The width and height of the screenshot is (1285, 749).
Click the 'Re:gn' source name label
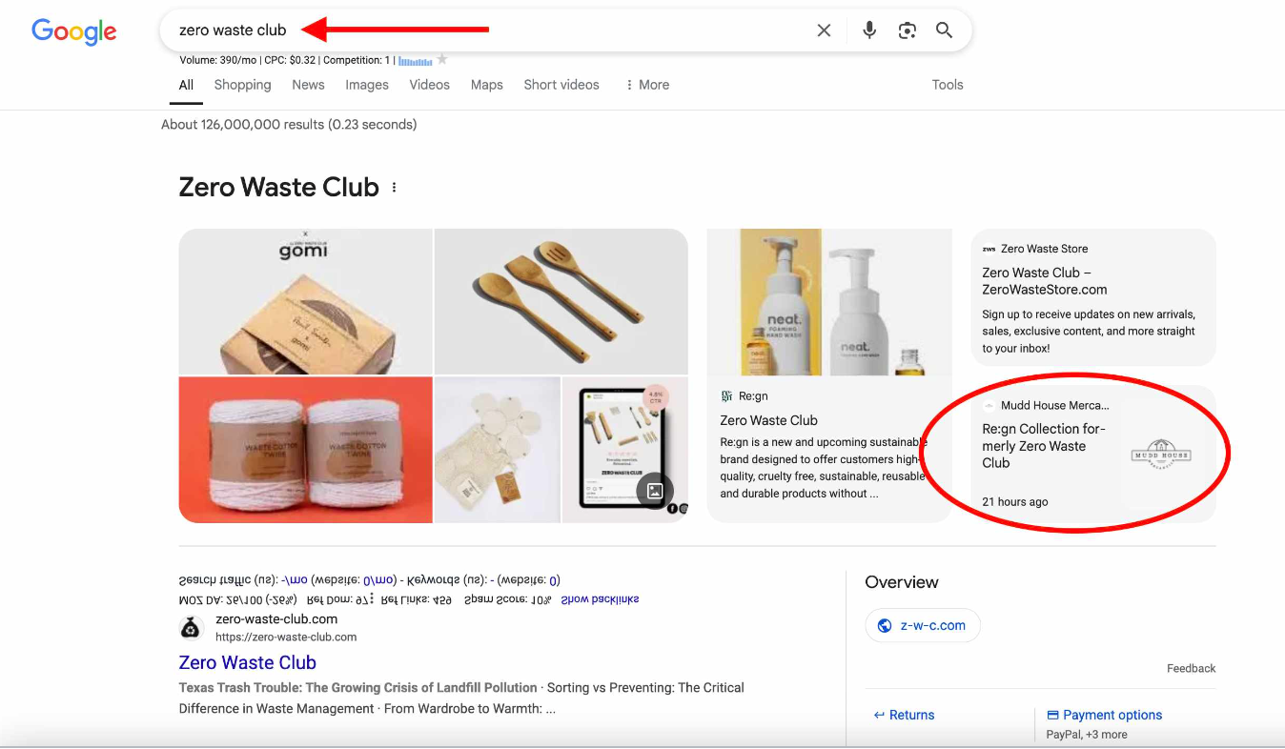(753, 395)
